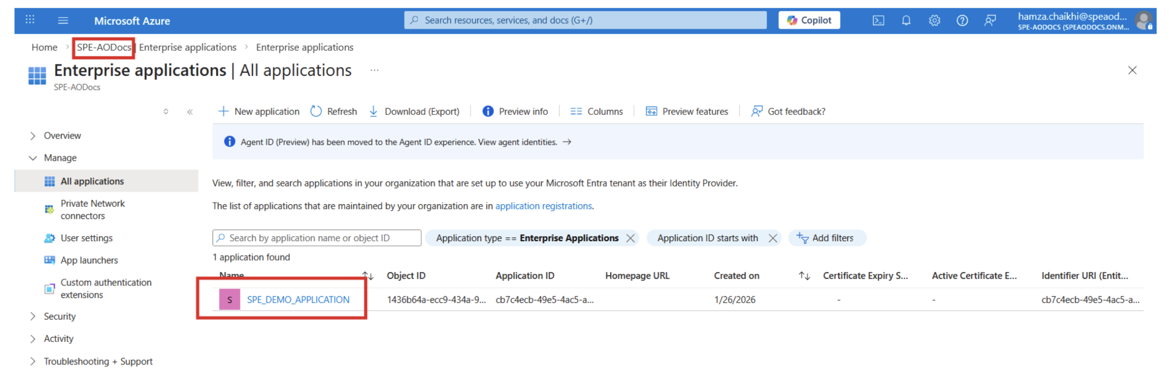Click the Object ID cell 1436b64a-ecc9-434a-9...

click(436, 300)
